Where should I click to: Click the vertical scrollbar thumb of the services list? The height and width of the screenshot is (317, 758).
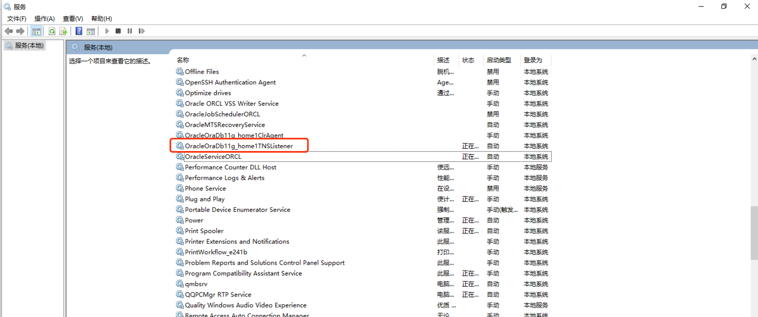754,233
